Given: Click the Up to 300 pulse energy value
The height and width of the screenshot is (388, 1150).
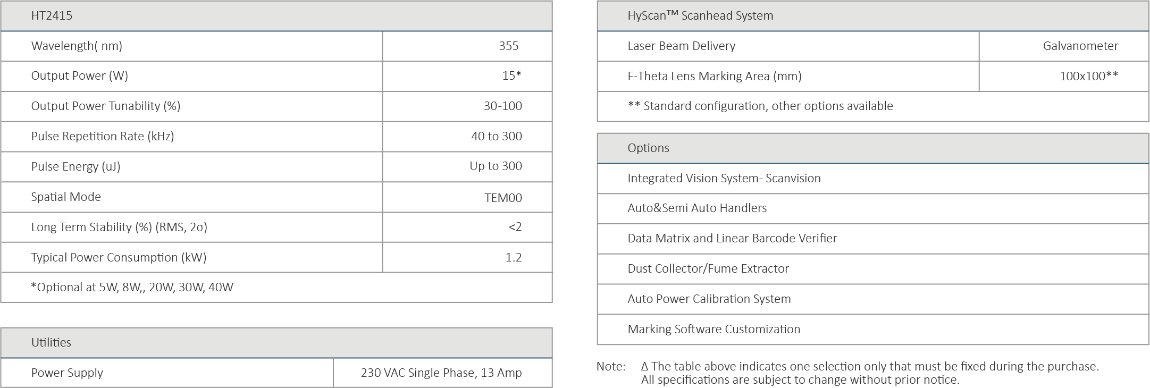Looking at the screenshot, I should pyautogui.click(x=496, y=166).
